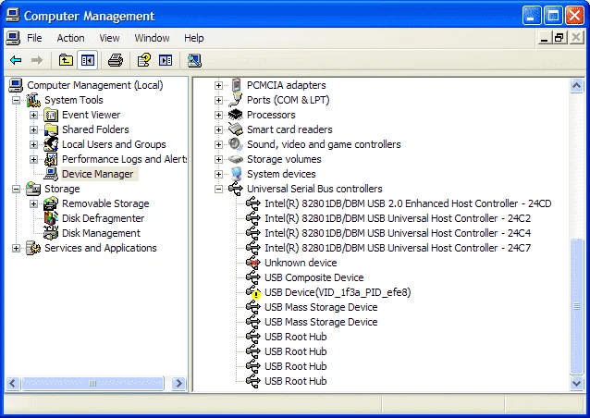Select Intel USB Universal Host Controller 24C2
The height and width of the screenshot is (418, 590).
(398, 218)
